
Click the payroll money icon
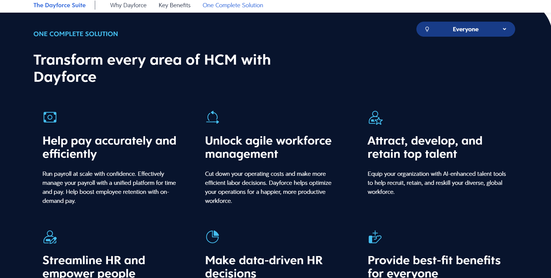pyautogui.click(x=50, y=117)
